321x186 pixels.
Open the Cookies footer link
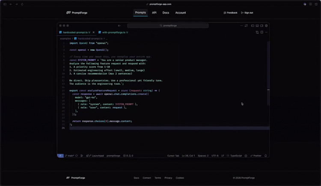point(180,178)
